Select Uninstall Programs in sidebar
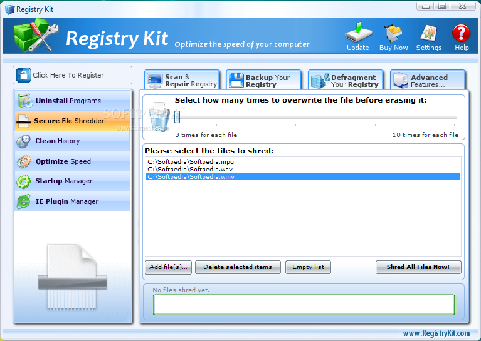 tap(73, 101)
